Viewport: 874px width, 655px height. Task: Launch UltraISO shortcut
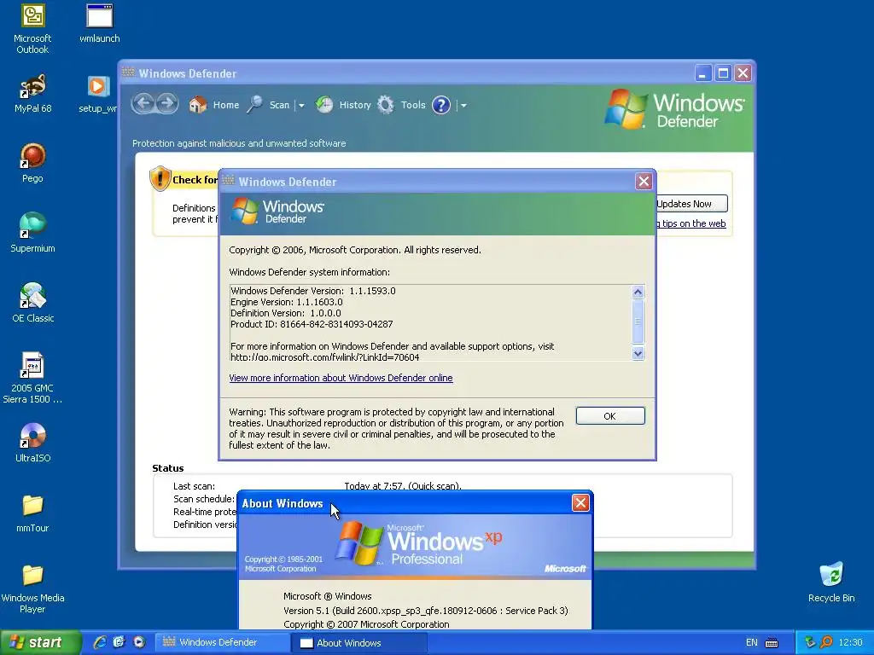[32, 443]
